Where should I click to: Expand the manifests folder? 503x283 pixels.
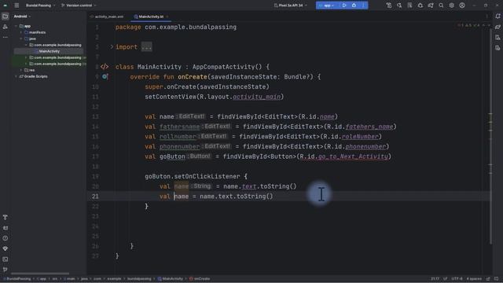(21, 32)
